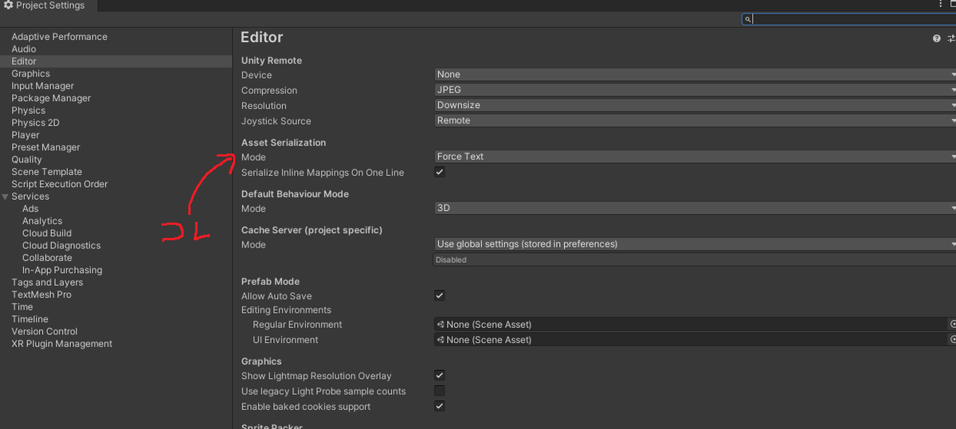Viewport: 956px width, 429px height.
Task: Click the search magnifier icon
Action: pos(747,19)
